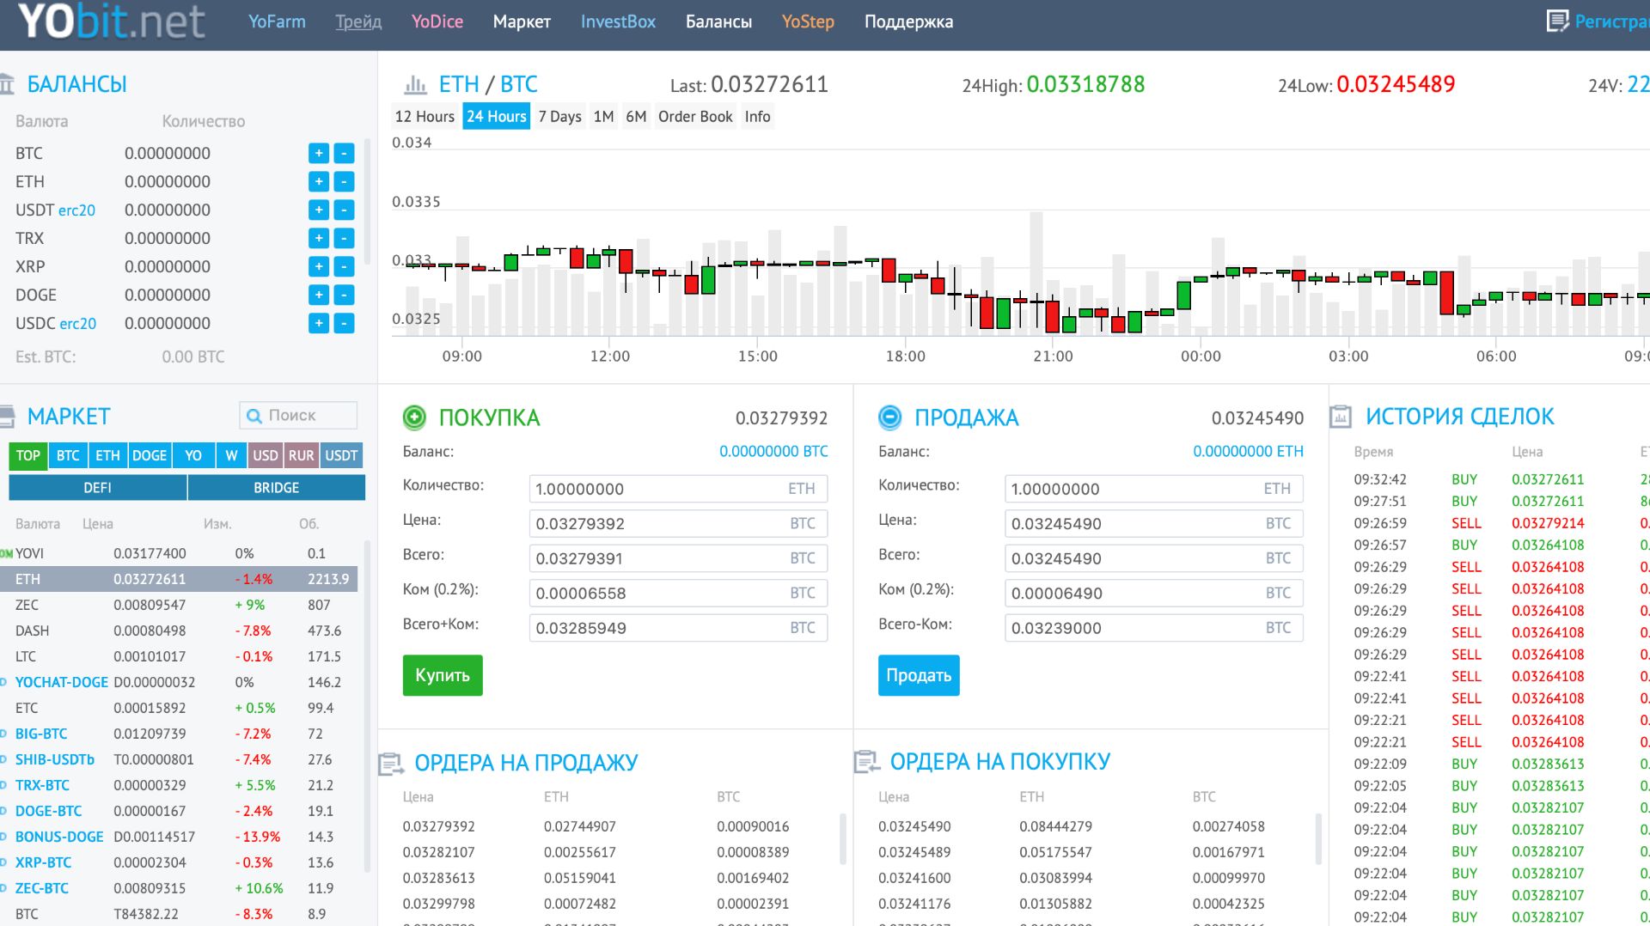This screenshot has height=926, width=1650.
Task: Open the InvestBox menu item
Action: (x=618, y=21)
